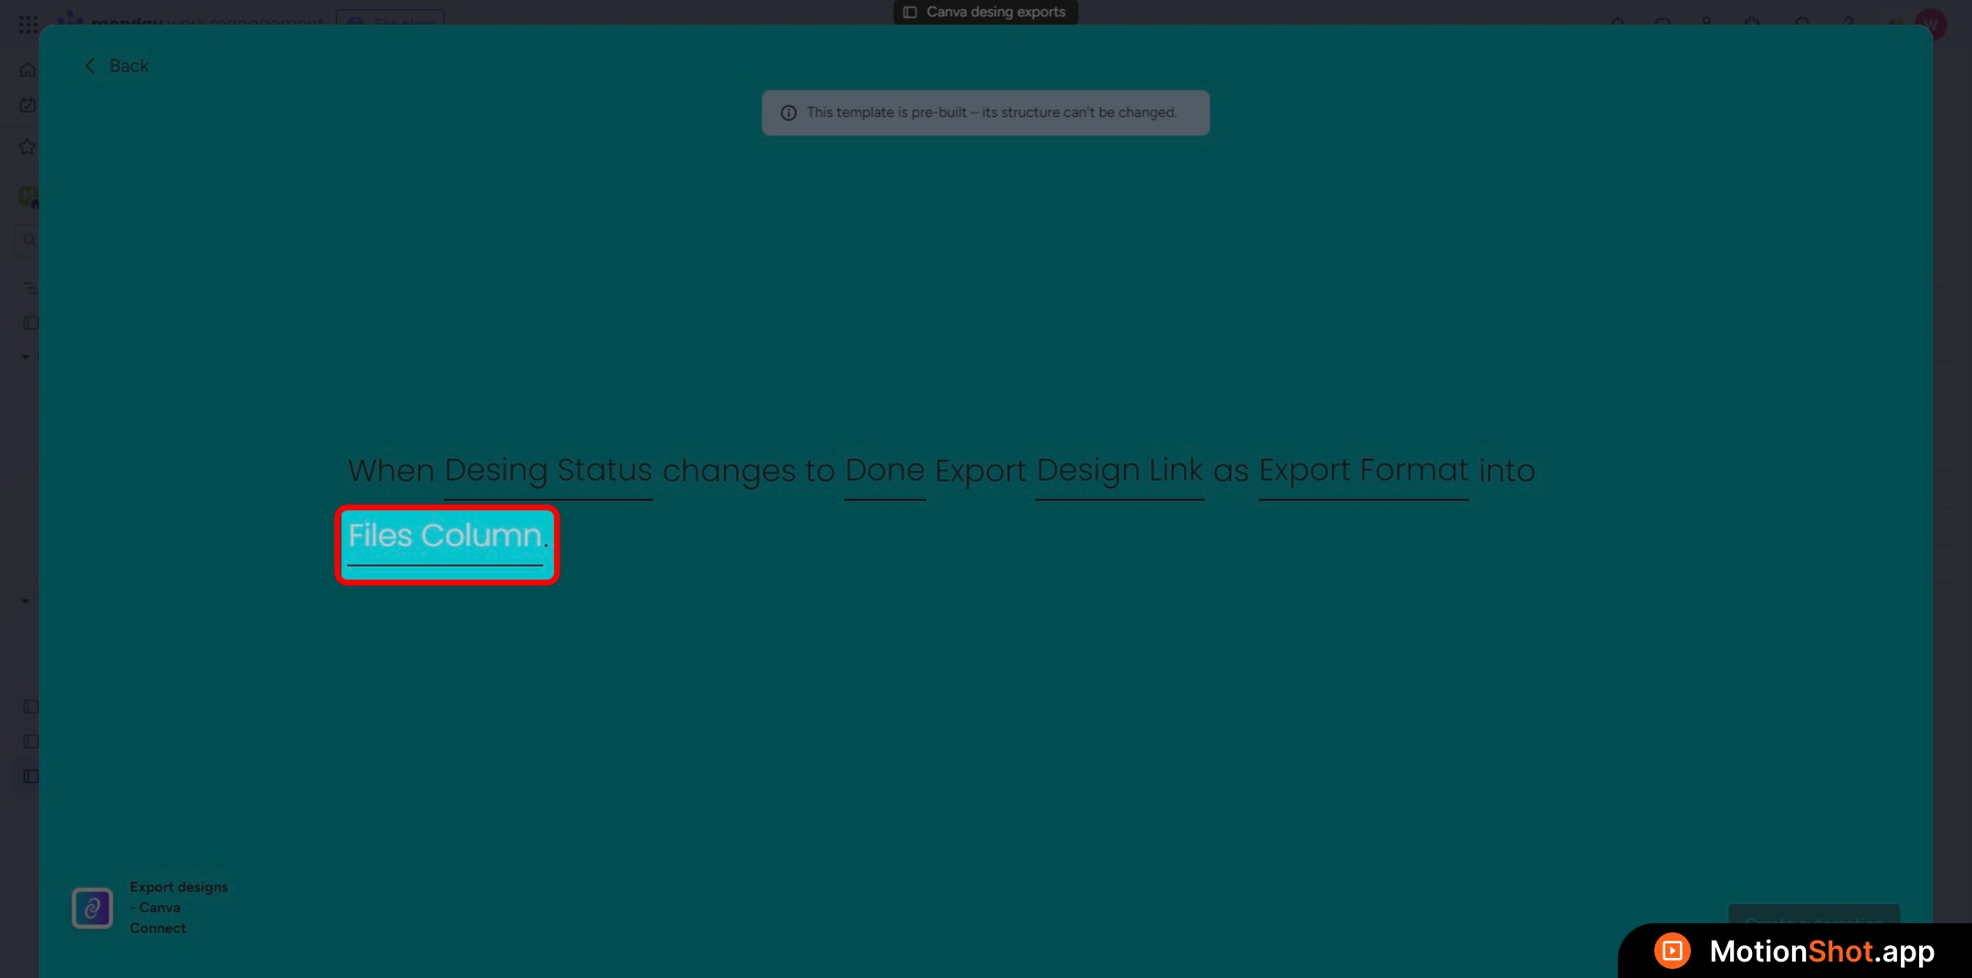Open the Export Format field
1972x978 pixels.
[x=1363, y=471]
